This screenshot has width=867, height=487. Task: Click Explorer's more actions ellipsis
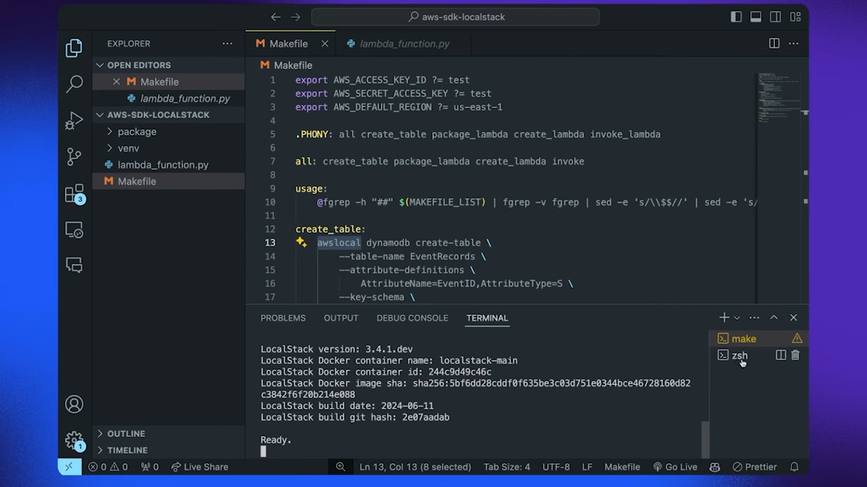[x=228, y=43]
